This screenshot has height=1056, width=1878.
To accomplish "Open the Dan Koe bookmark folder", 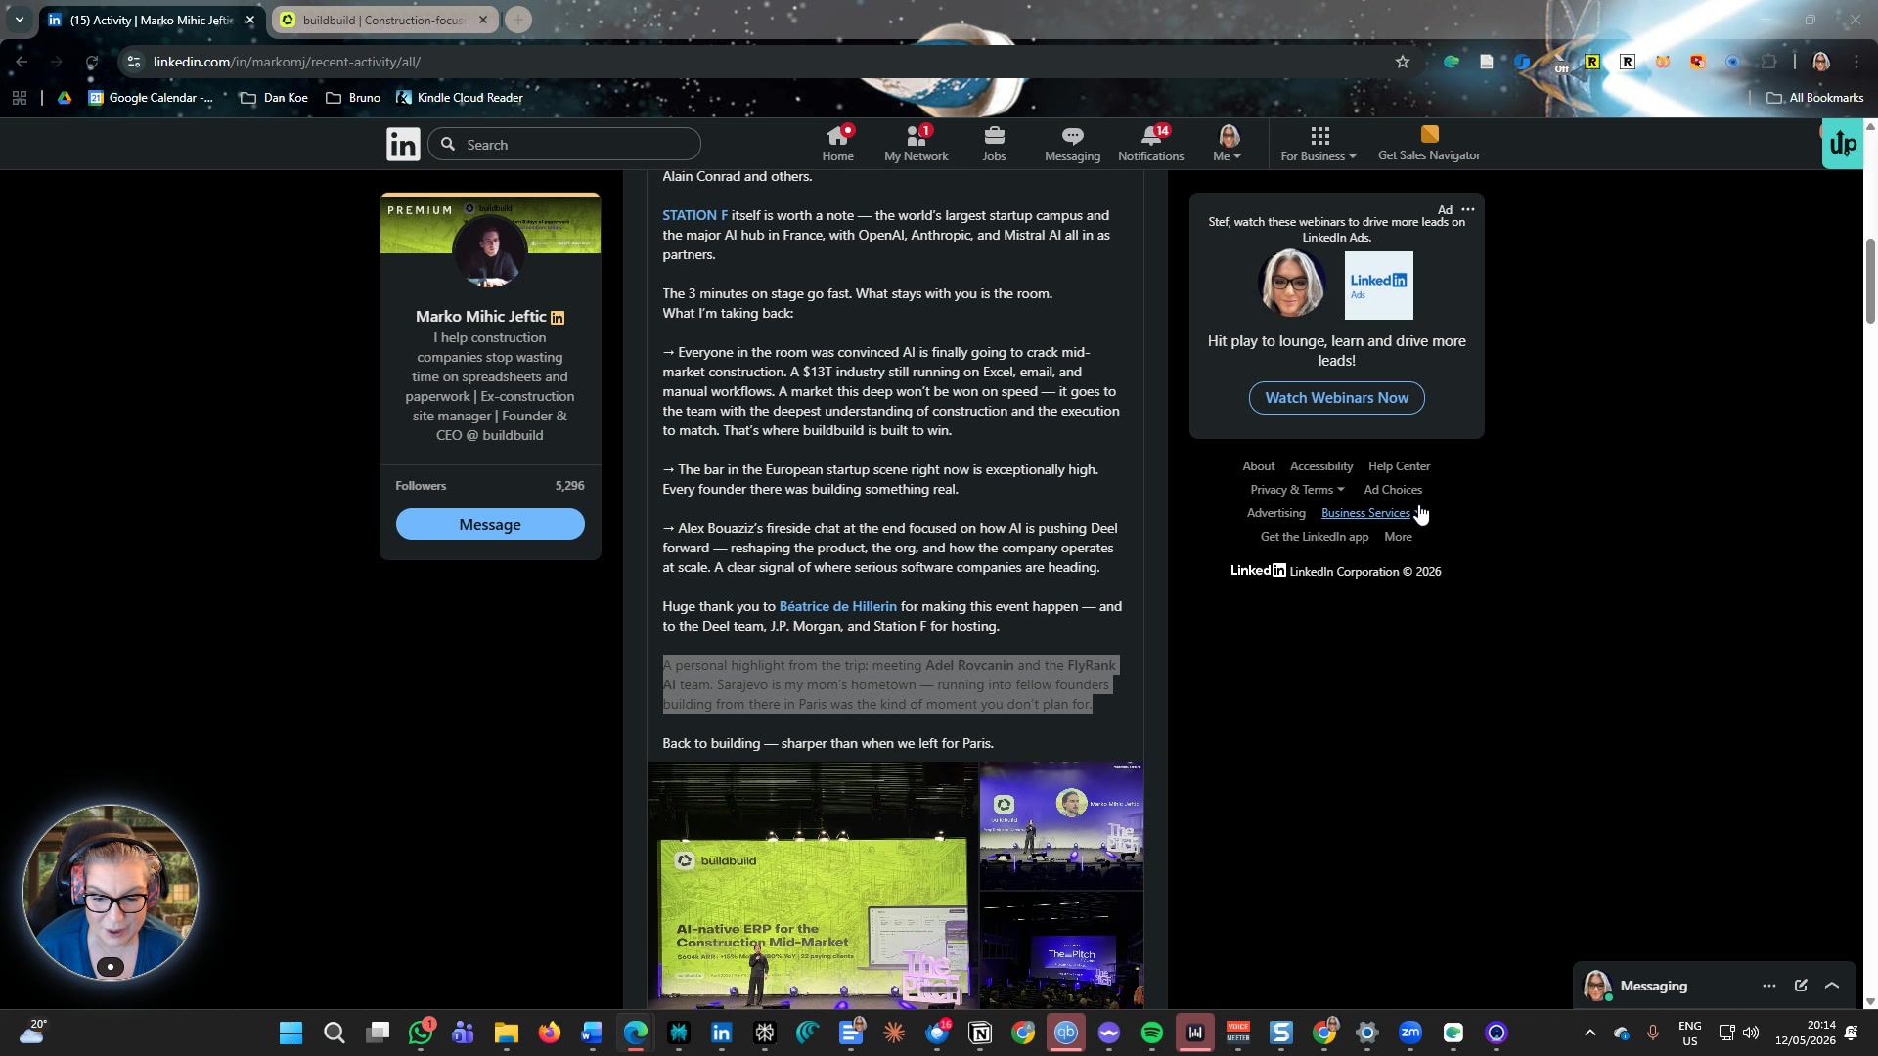I will point(274,98).
